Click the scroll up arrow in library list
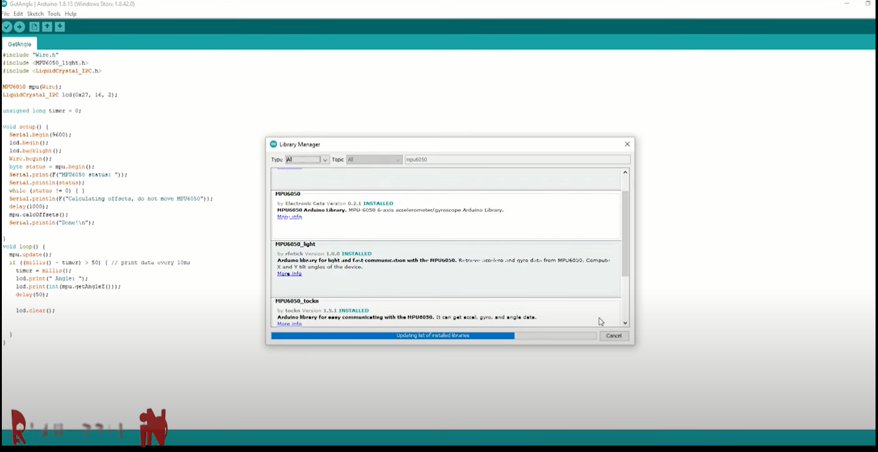This screenshot has height=452, width=878. pyautogui.click(x=625, y=173)
